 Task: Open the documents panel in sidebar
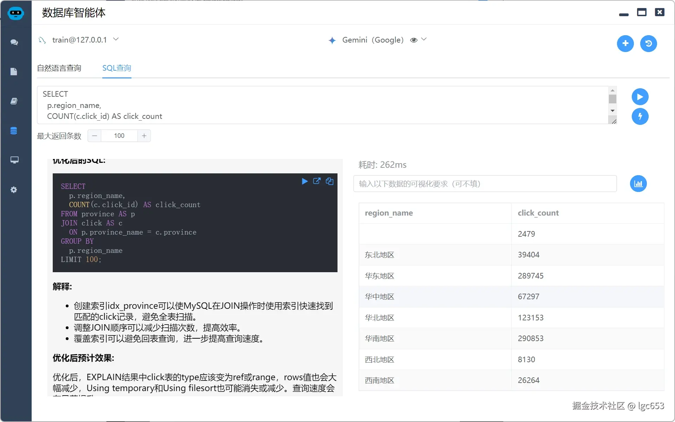[x=14, y=72]
